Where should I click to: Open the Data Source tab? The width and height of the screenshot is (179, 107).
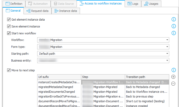coord(64,4)
